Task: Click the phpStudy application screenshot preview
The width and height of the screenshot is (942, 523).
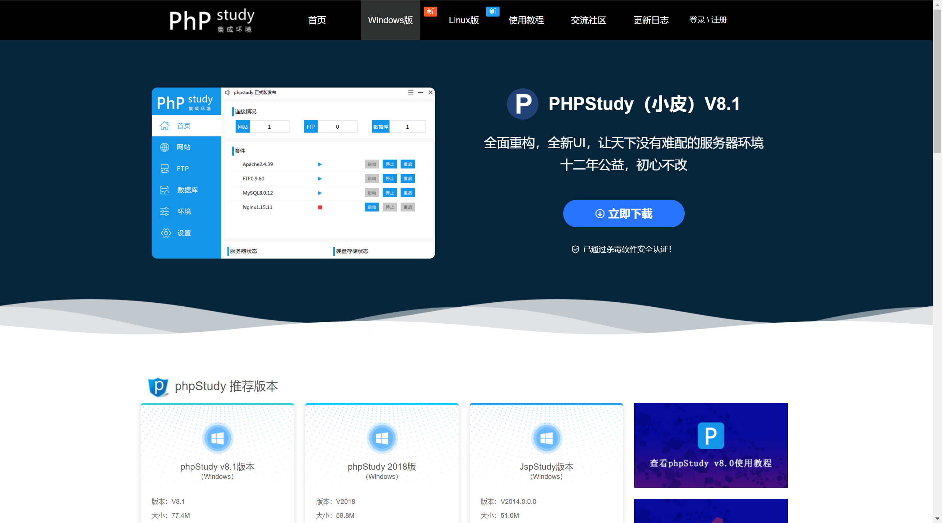Action: (293, 173)
